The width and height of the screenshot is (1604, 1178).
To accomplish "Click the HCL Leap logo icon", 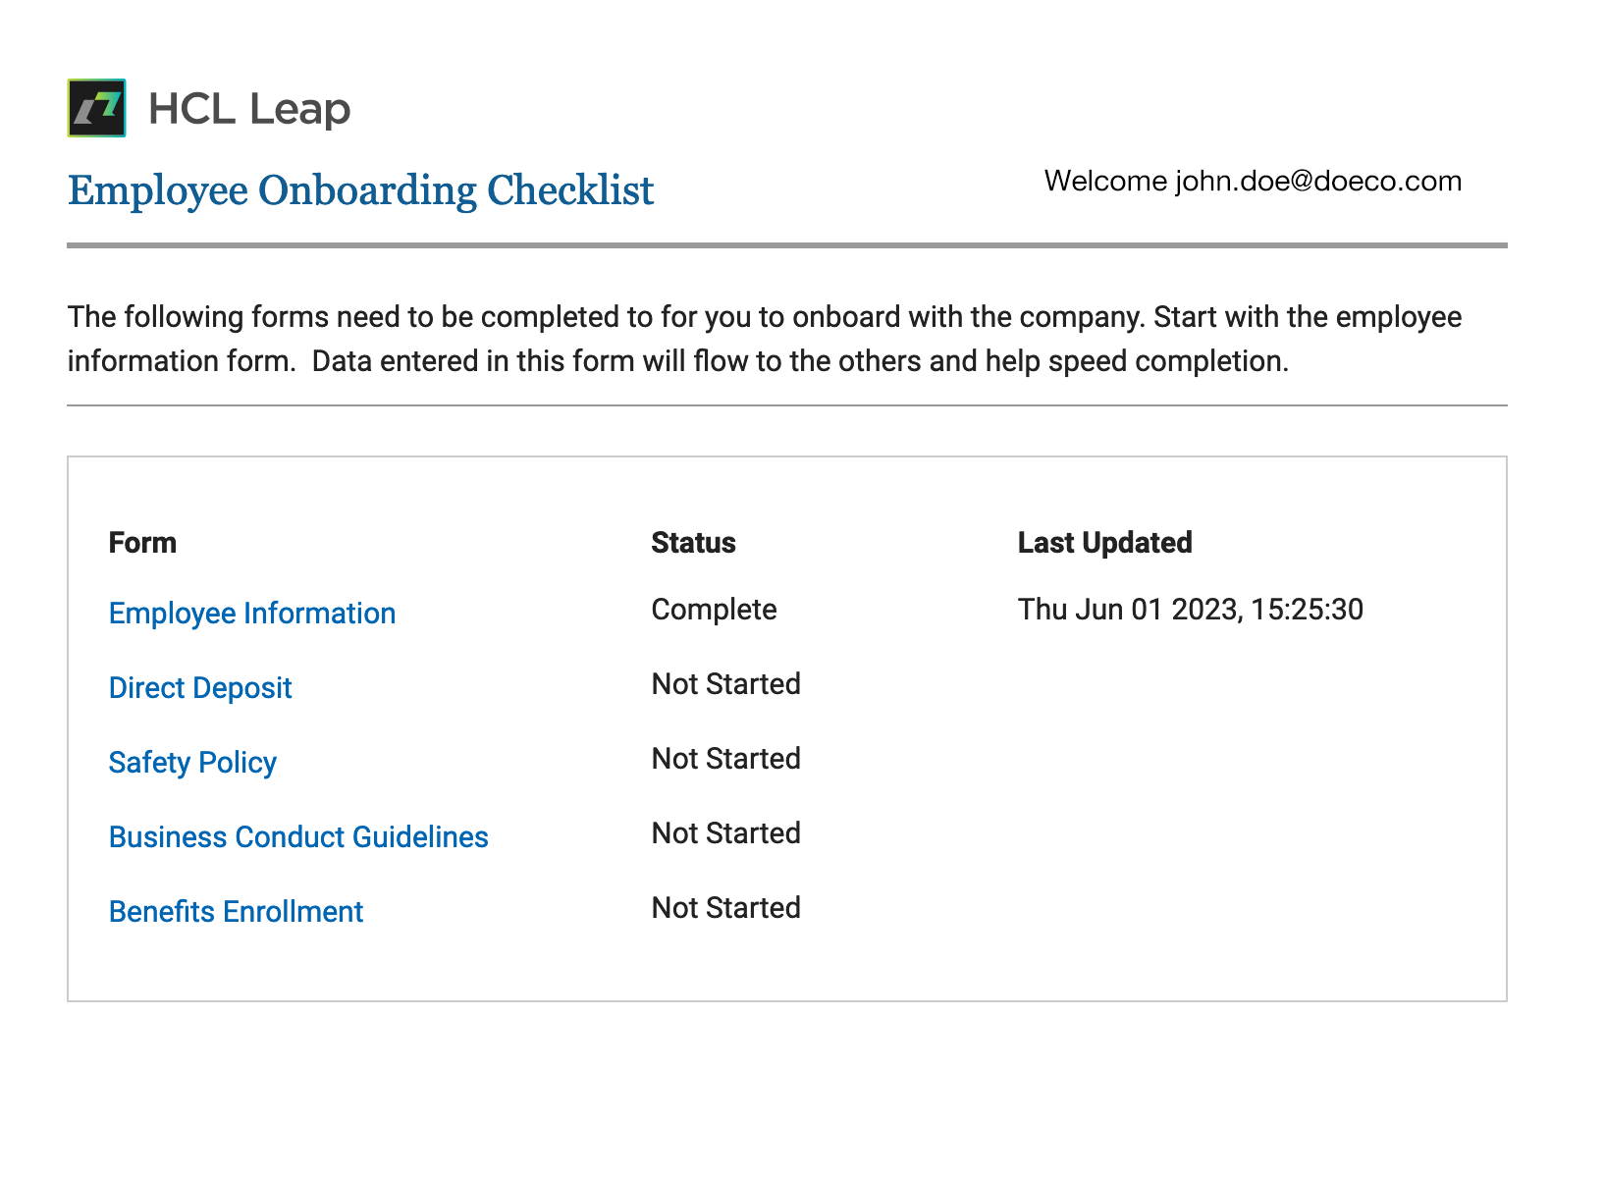I will [x=96, y=108].
